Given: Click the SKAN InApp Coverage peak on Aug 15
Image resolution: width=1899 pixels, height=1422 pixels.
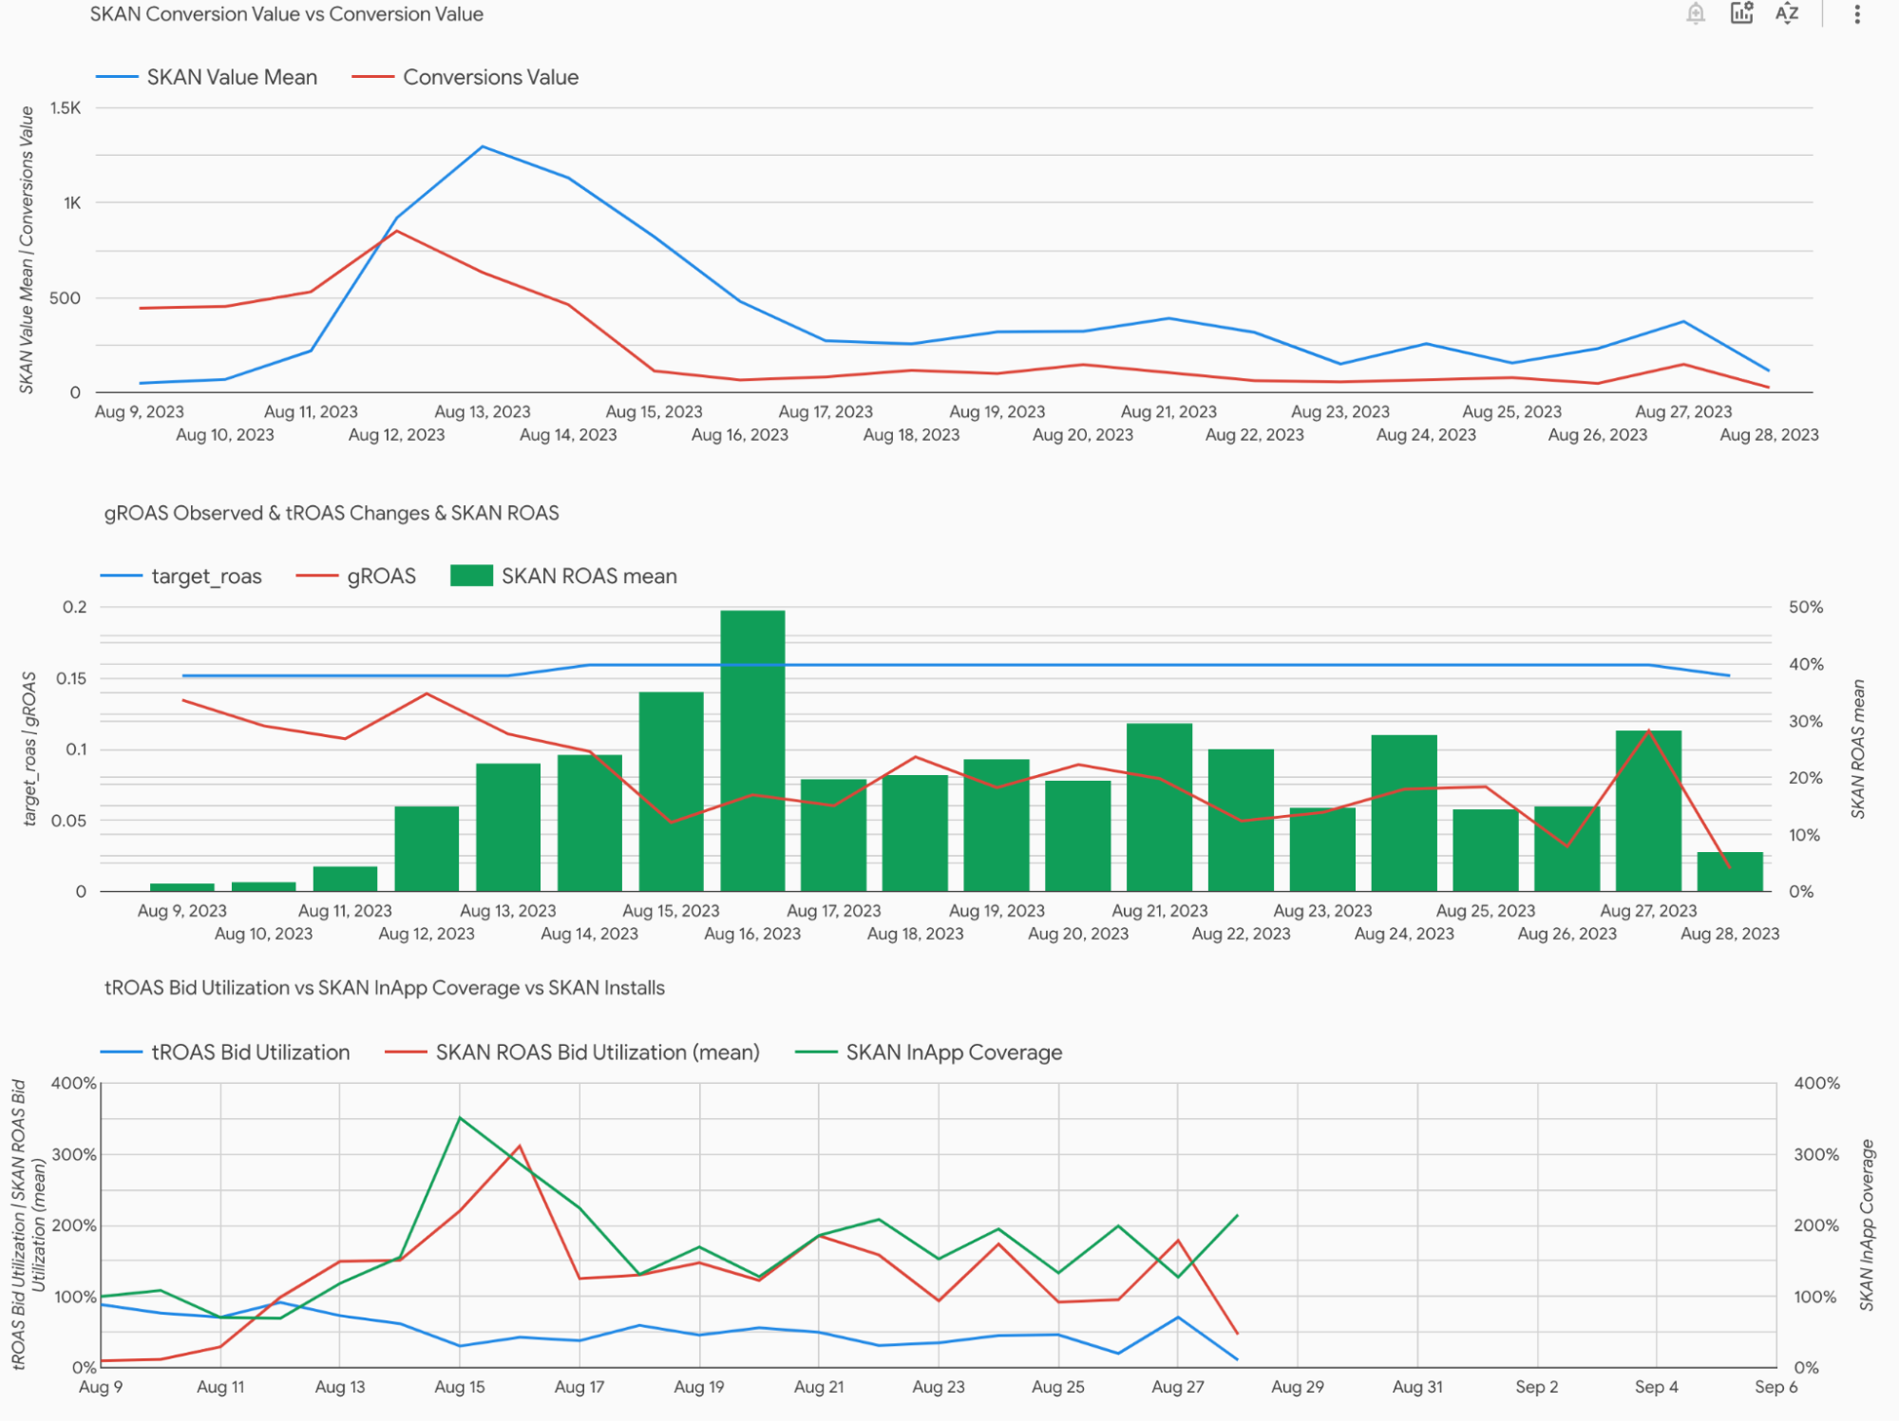Looking at the screenshot, I should pyautogui.click(x=460, y=1118).
